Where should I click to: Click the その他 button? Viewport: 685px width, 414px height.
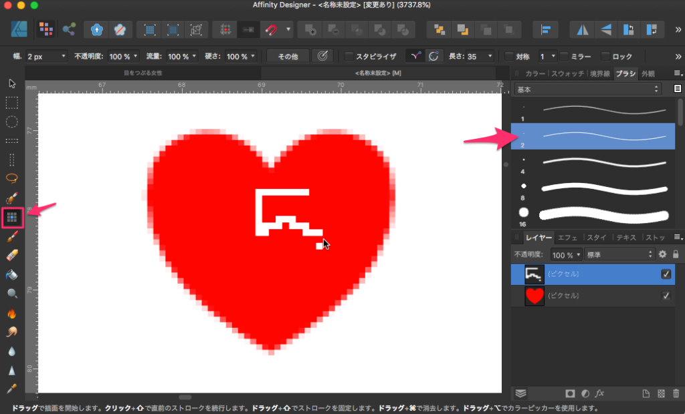(288, 57)
